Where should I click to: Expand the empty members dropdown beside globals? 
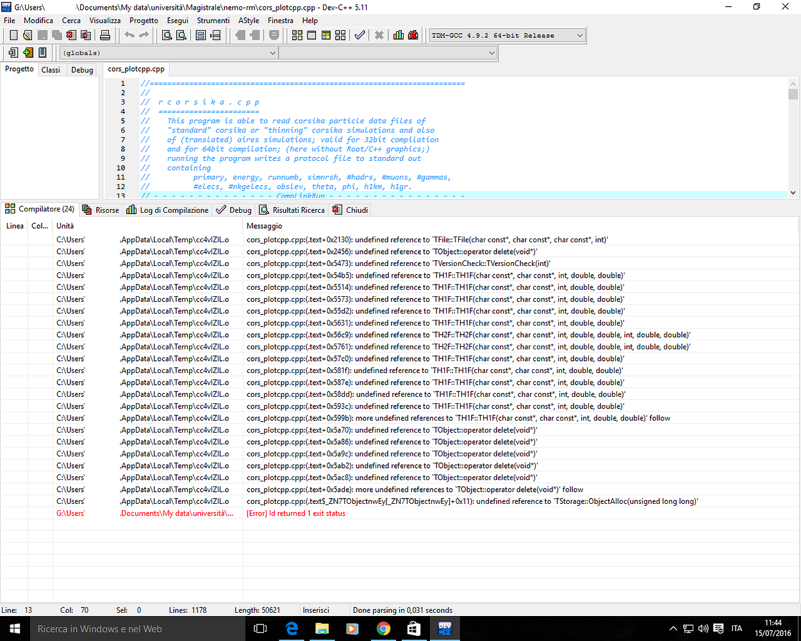click(x=491, y=53)
